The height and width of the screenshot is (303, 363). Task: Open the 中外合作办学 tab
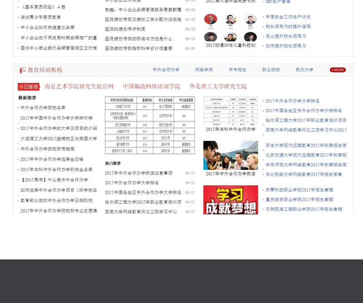[166, 70]
